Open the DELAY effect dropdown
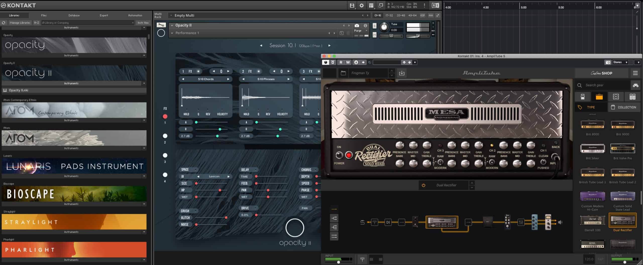Viewport: 643px width, 265px height. (x=248, y=170)
